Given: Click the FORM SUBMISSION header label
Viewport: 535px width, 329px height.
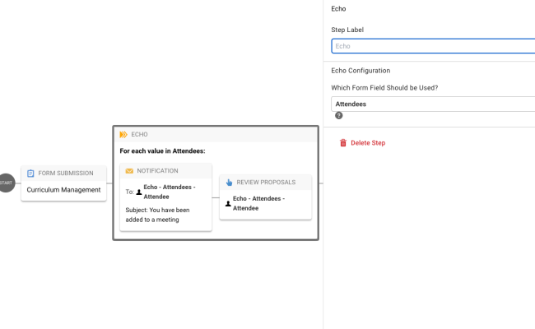Looking at the screenshot, I should [x=66, y=174].
